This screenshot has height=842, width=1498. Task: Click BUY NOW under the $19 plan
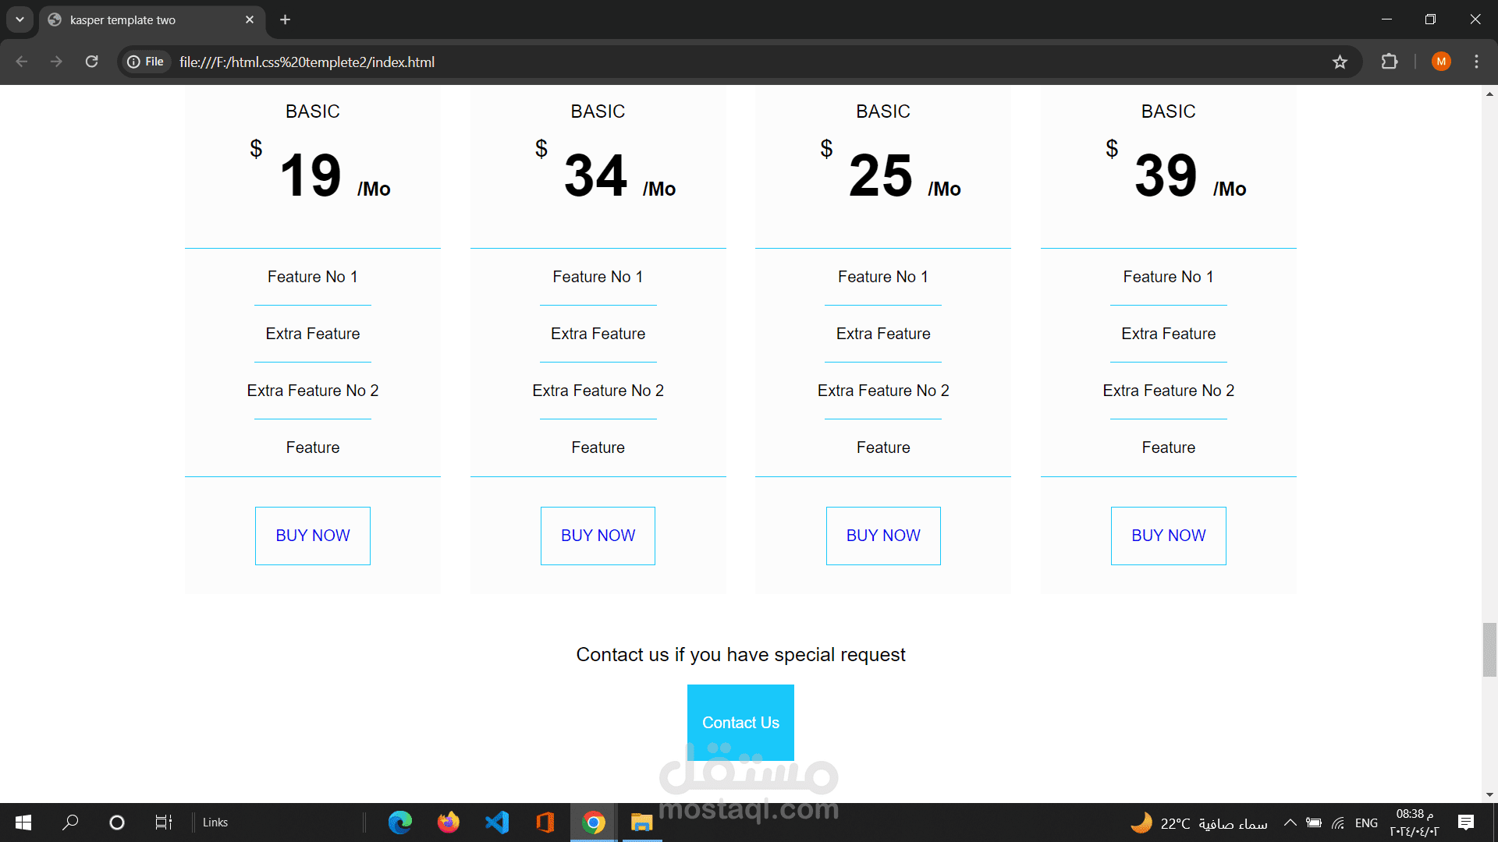(x=313, y=536)
